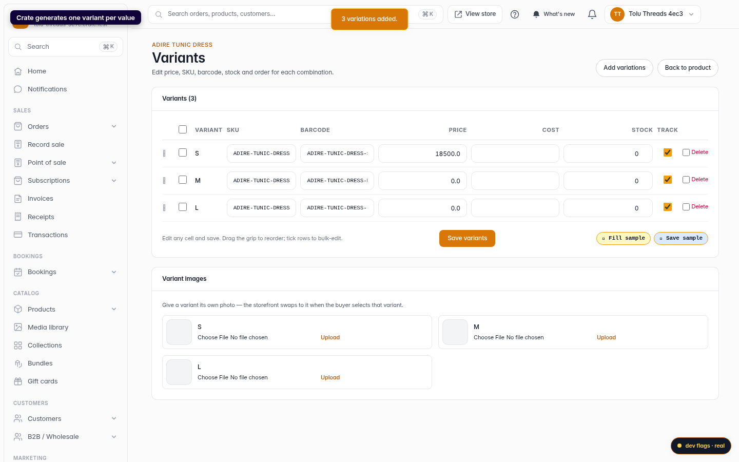Click Add variations button

[x=624, y=68]
